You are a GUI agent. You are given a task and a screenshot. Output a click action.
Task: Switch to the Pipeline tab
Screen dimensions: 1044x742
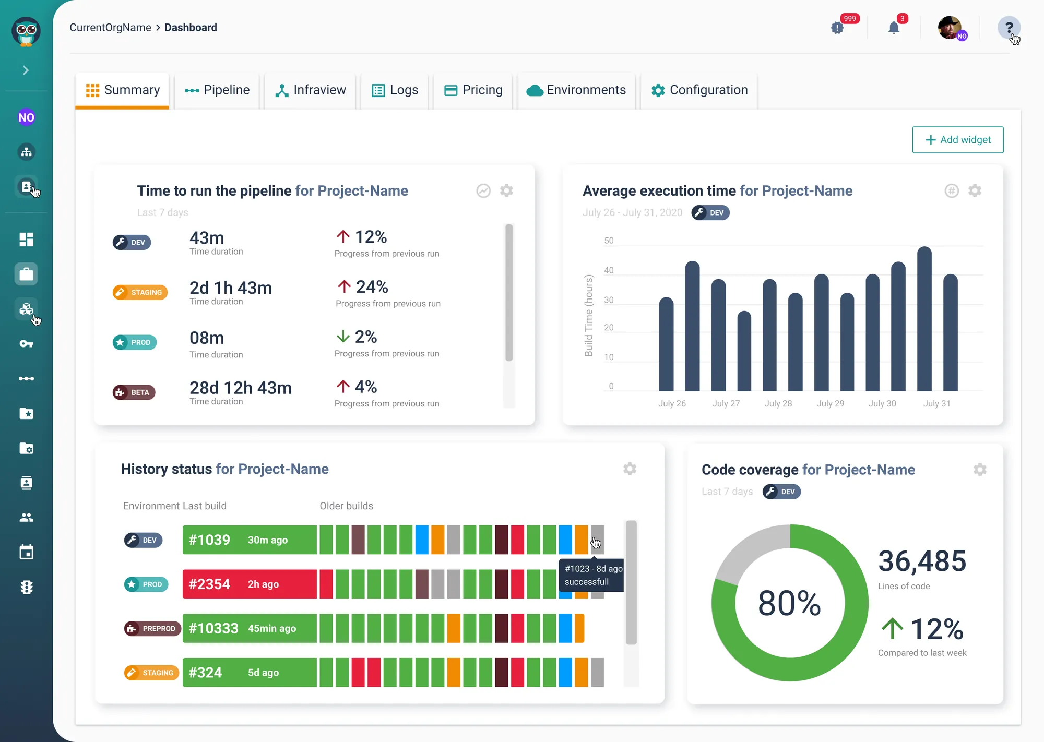tap(217, 90)
